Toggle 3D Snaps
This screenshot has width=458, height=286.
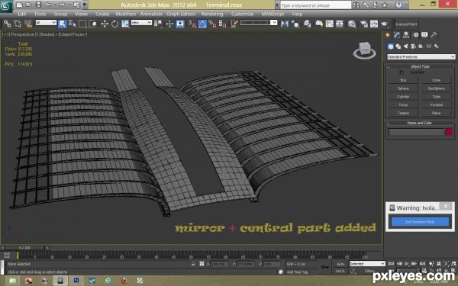coord(192,24)
